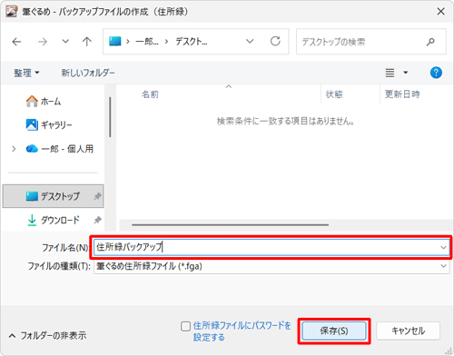Select 一郎 - 個人用 OneDrive entry
Image resolution: width=454 pixels, height=356 pixels.
pyautogui.click(x=60, y=149)
